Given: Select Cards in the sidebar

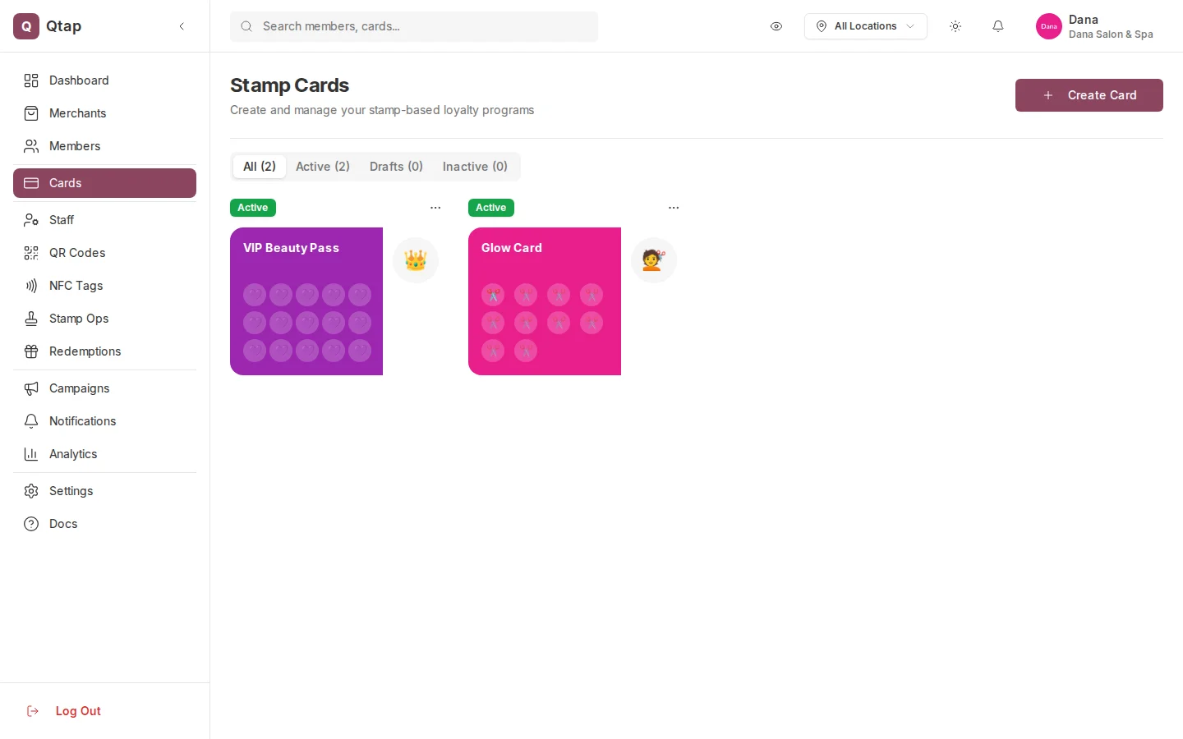Looking at the screenshot, I should pyautogui.click(x=104, y=183).
